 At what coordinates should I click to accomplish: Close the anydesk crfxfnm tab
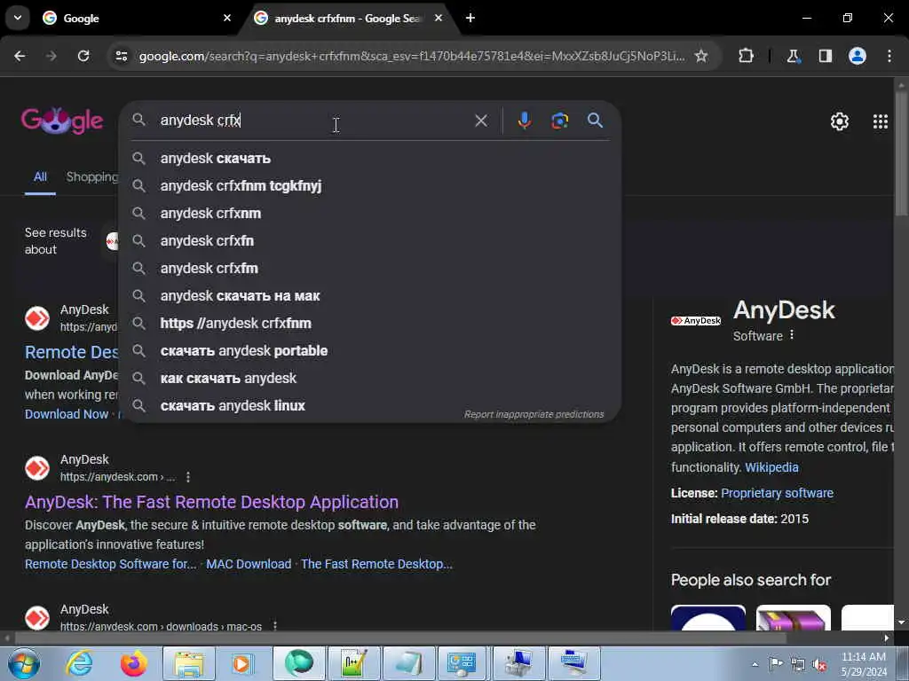pyautogui.click(x=439, y=18)
